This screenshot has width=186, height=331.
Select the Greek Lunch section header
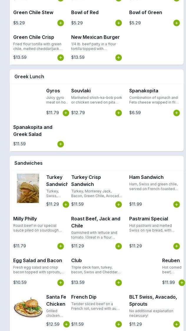click(29, 76)
